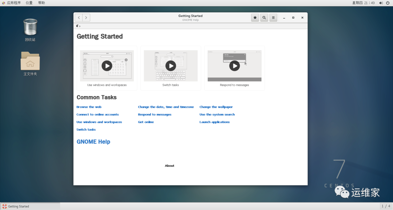Select Getting Started in the taskbar

click(30, 206)
